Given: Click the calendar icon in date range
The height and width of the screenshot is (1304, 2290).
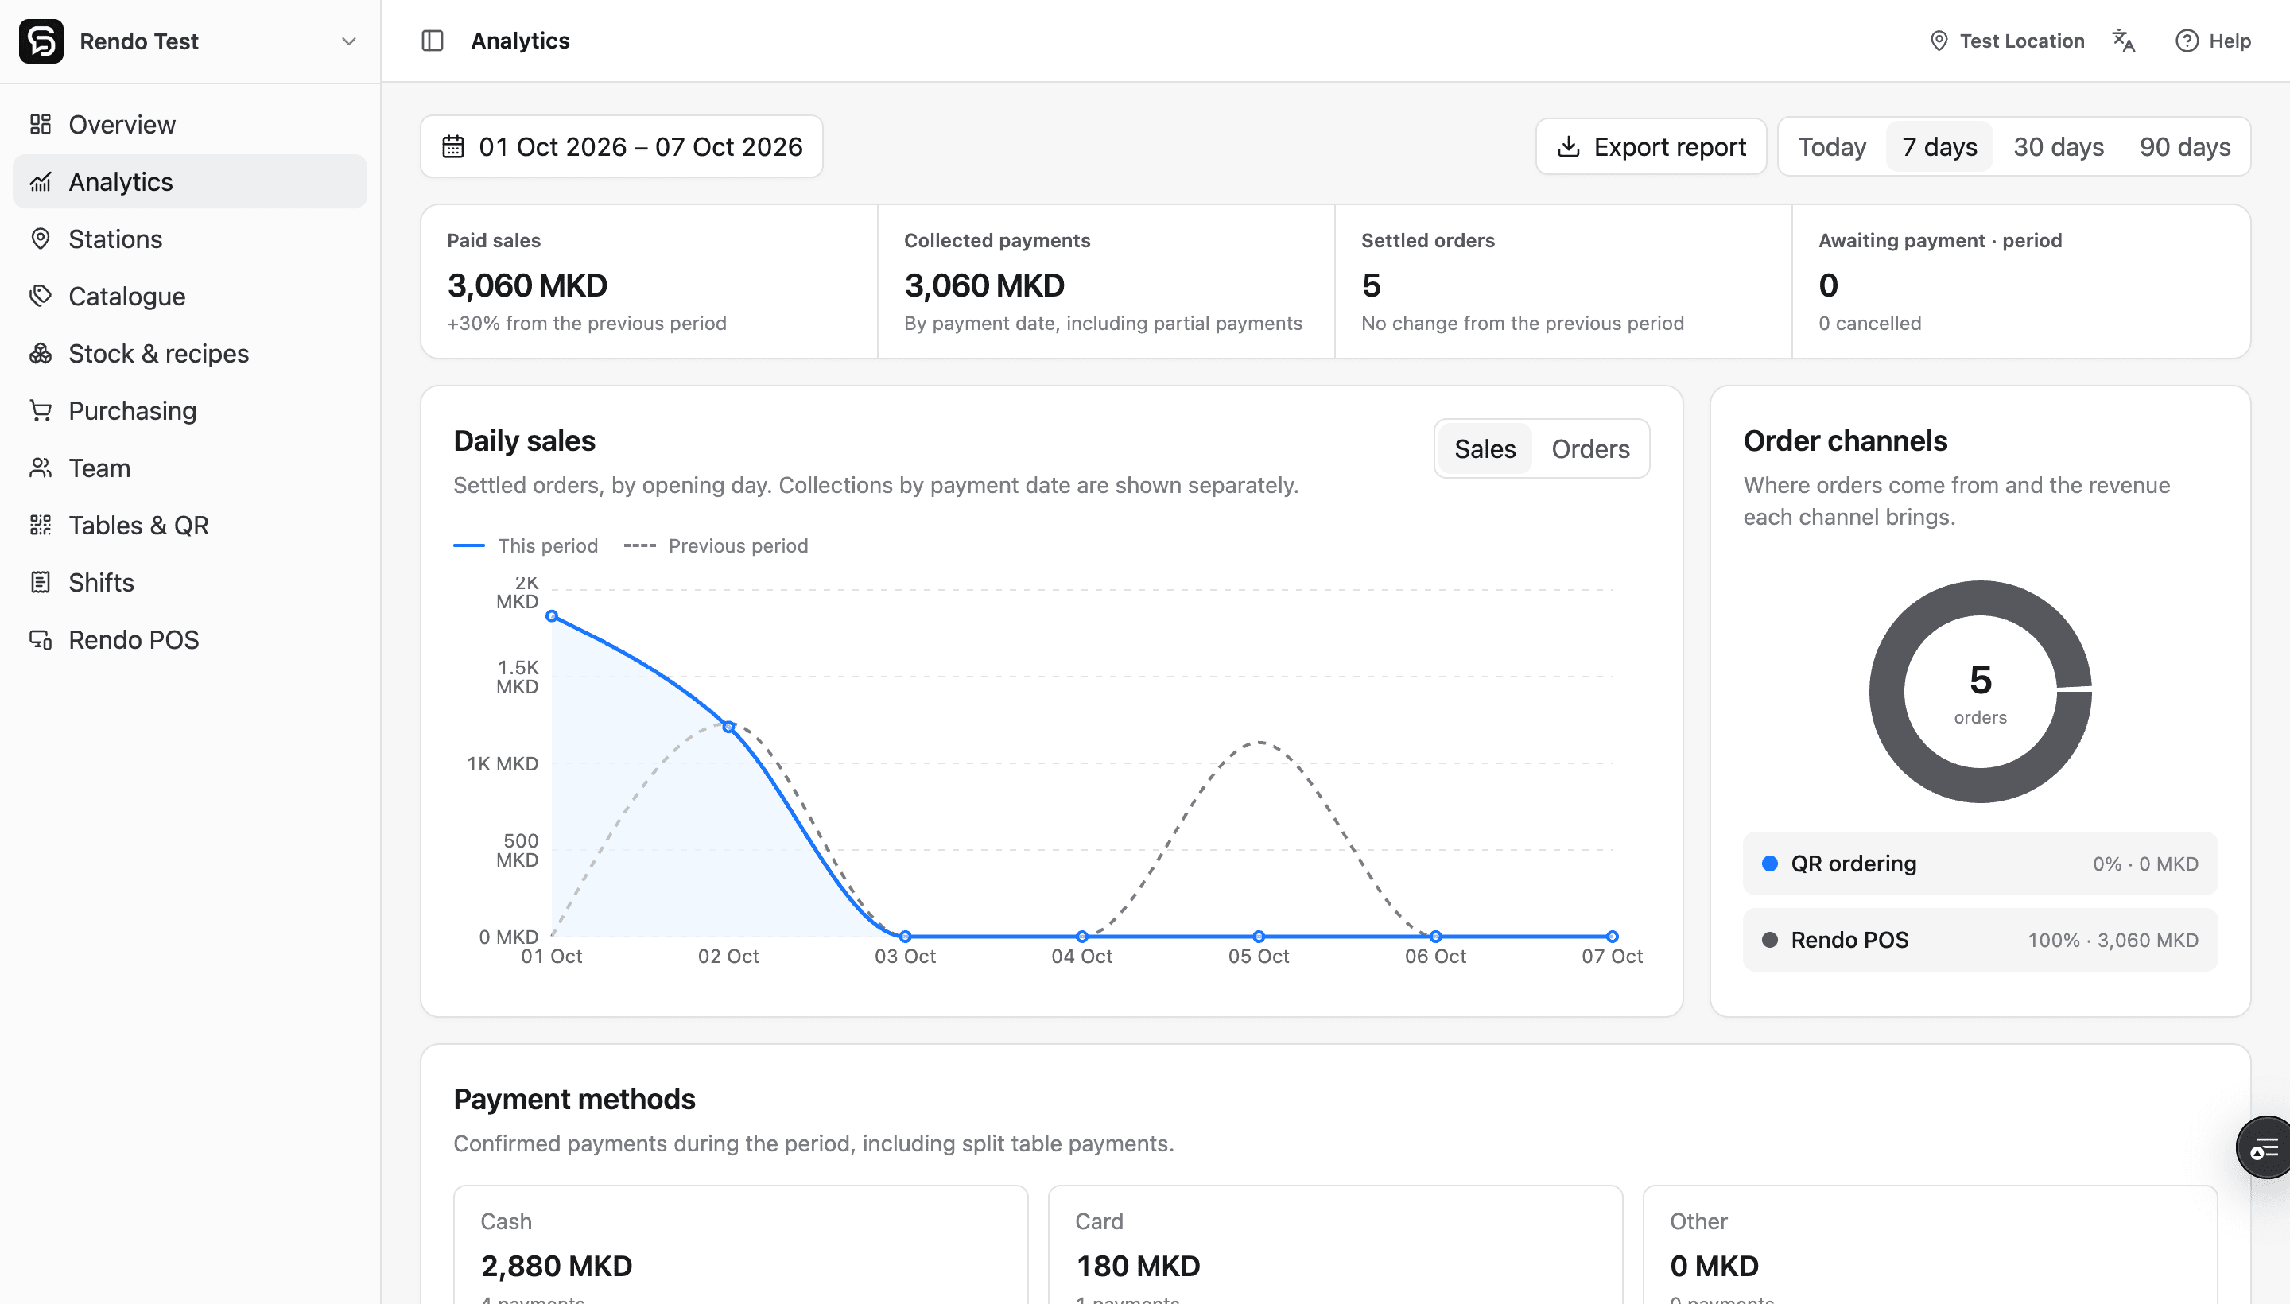Looking at the screenshot, I should point(453,147).
